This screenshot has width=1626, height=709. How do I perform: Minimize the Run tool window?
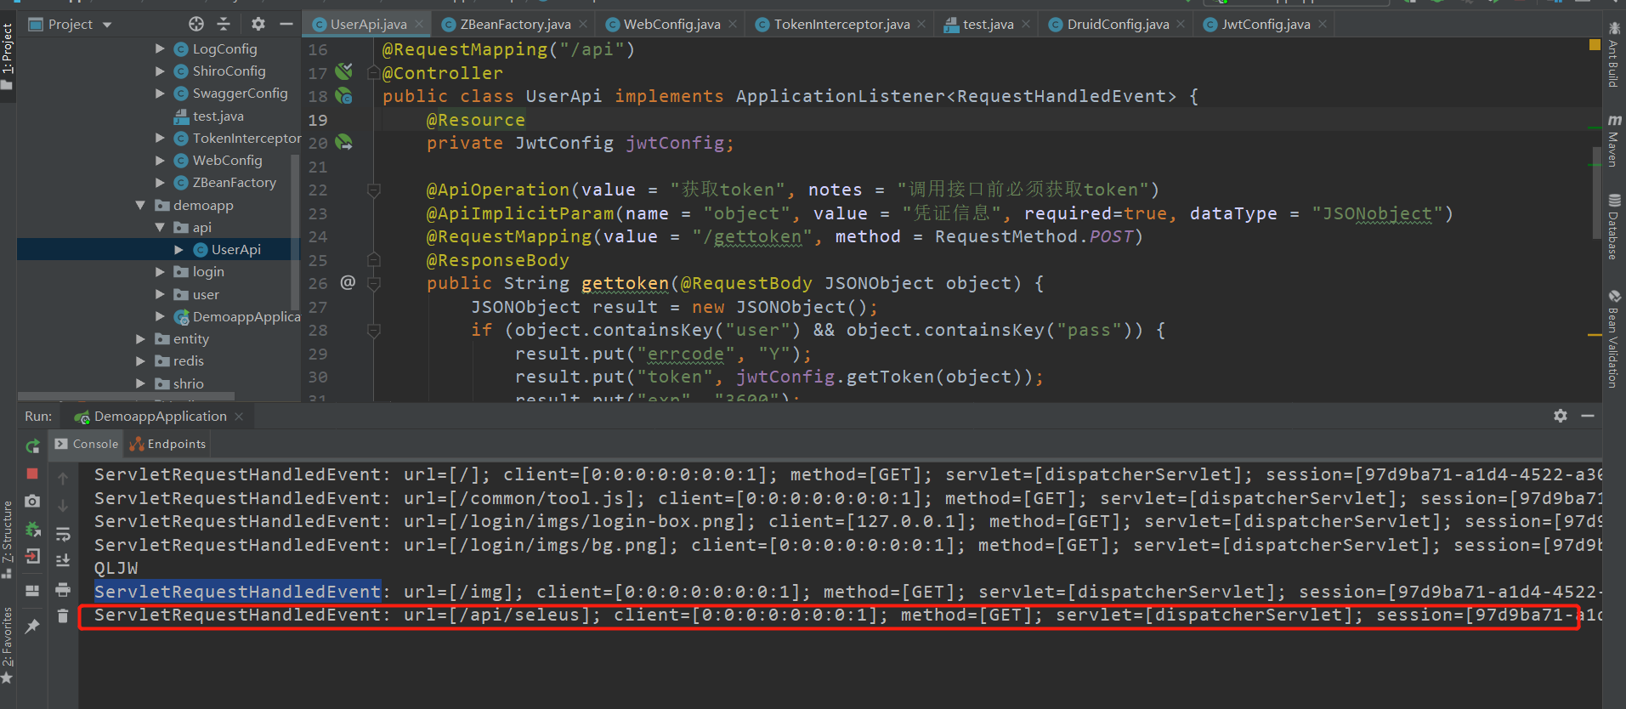click(1587, 416)
